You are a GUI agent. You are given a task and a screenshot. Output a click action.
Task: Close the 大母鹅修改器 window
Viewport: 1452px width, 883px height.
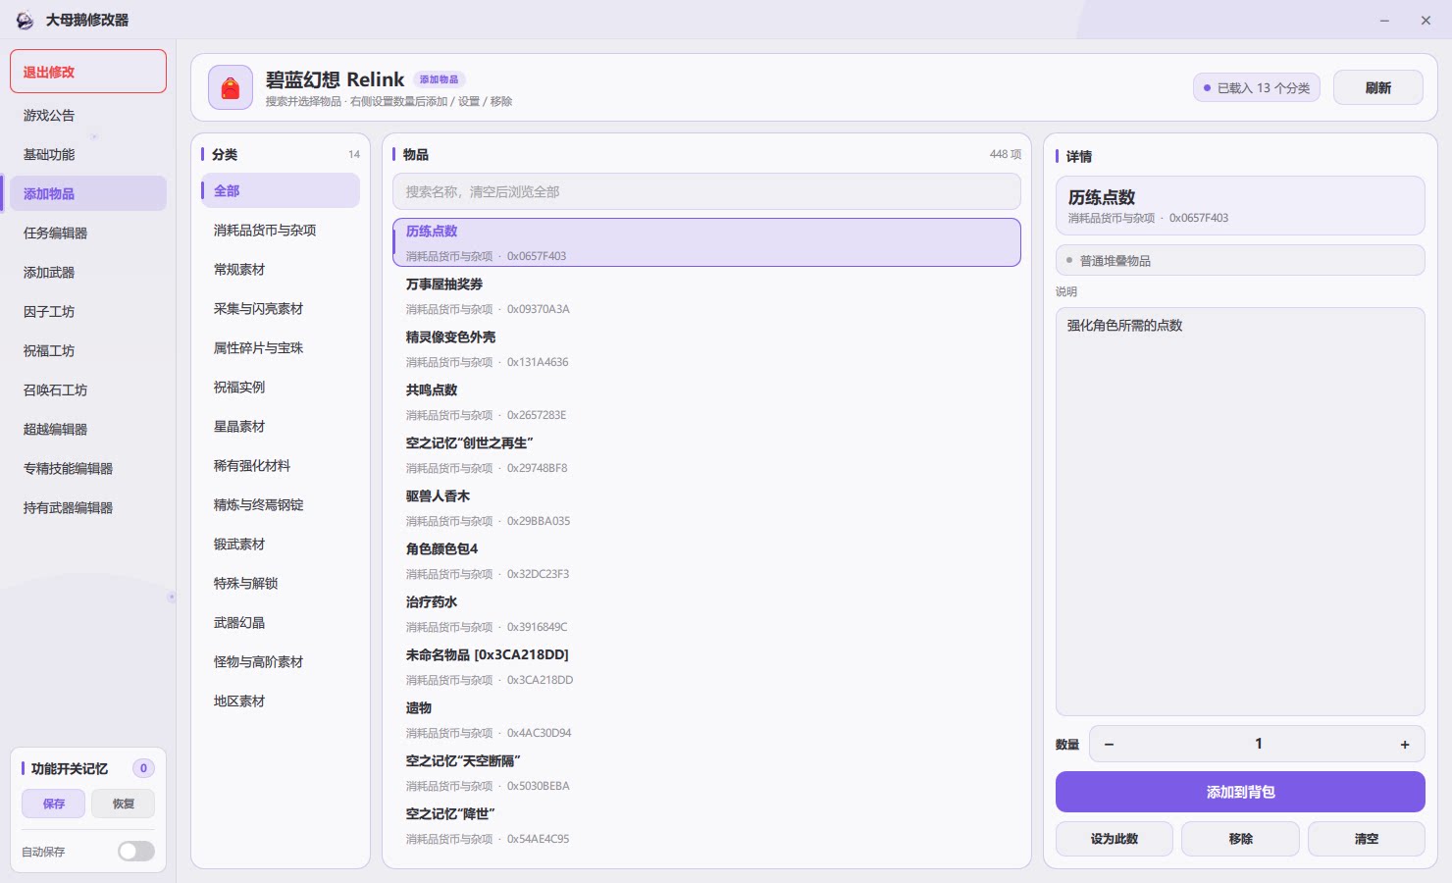tap(1426, 20)
